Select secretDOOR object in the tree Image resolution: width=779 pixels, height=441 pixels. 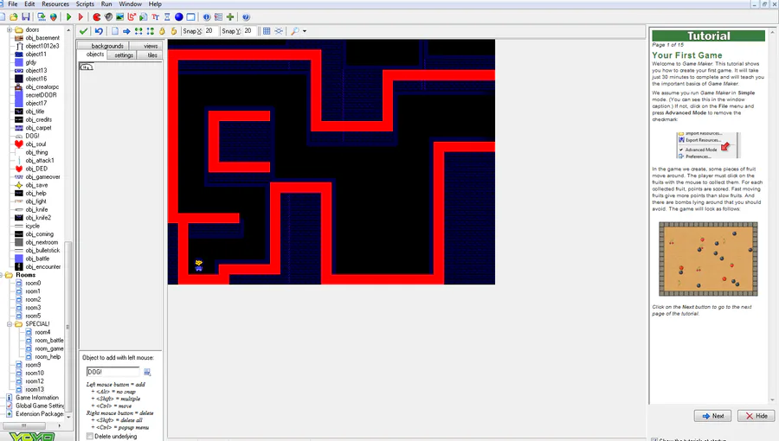tap(42, 95)
